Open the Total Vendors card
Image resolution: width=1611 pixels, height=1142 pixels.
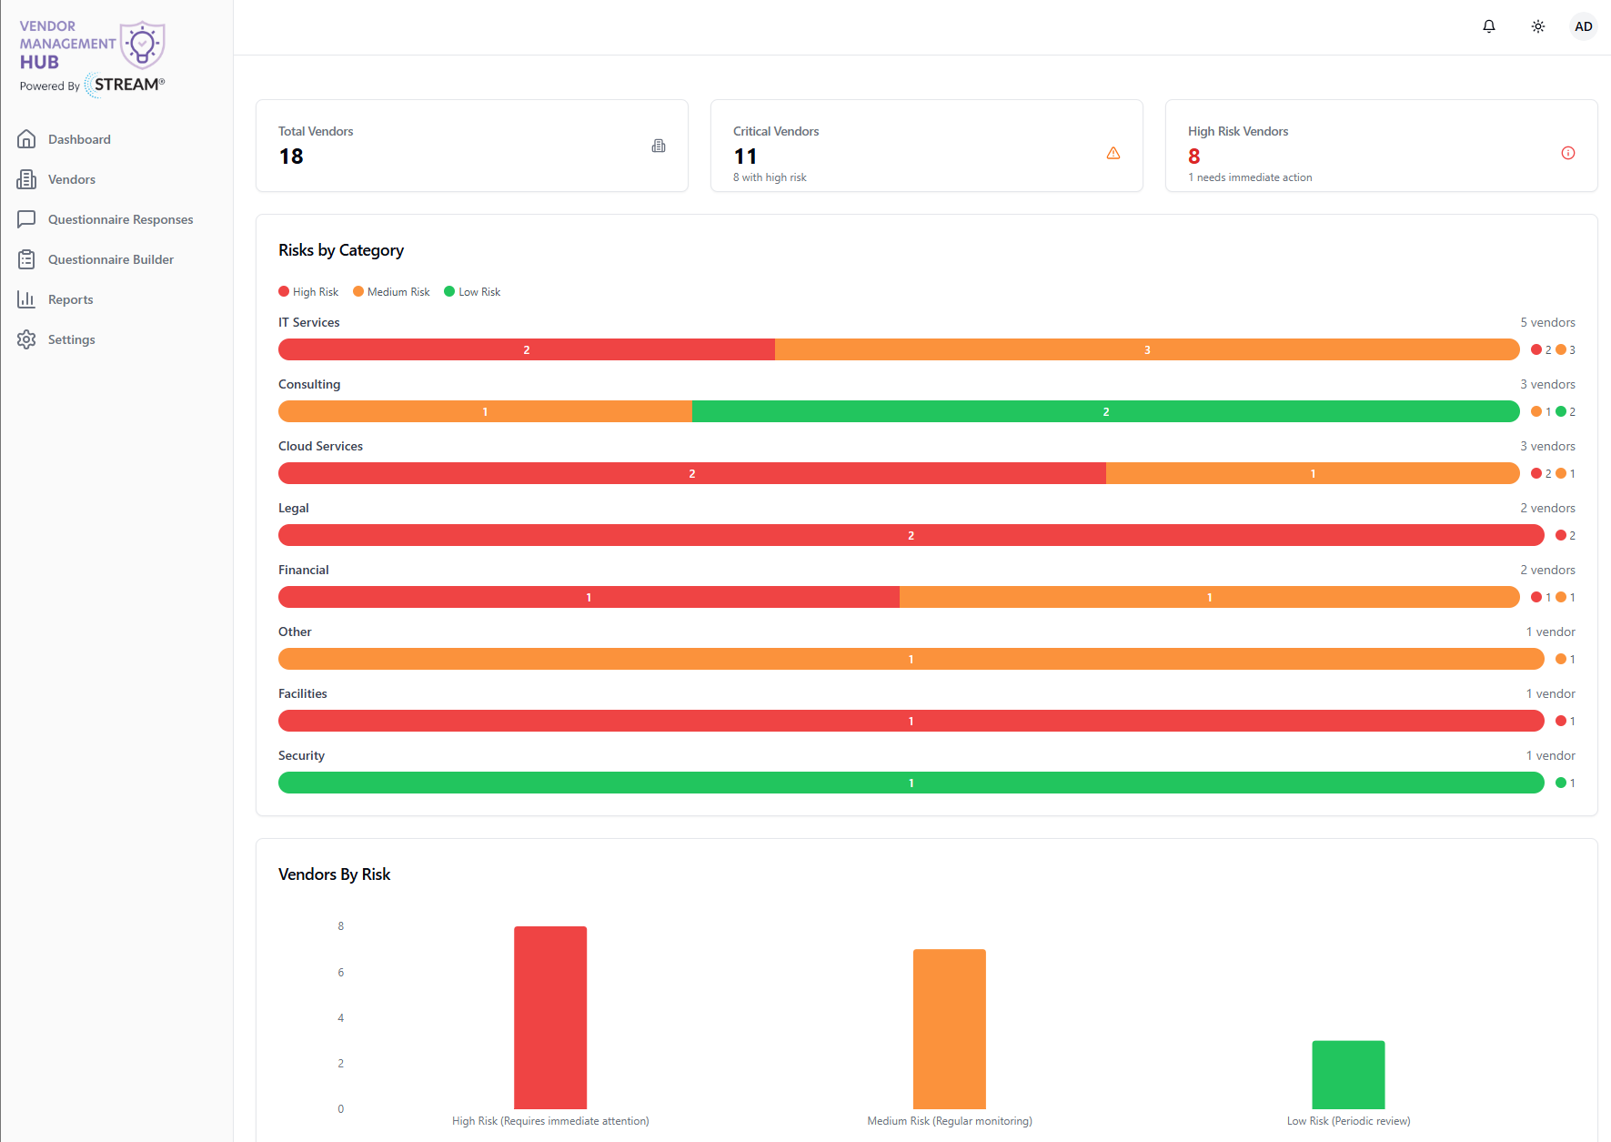tap(472, 146)
